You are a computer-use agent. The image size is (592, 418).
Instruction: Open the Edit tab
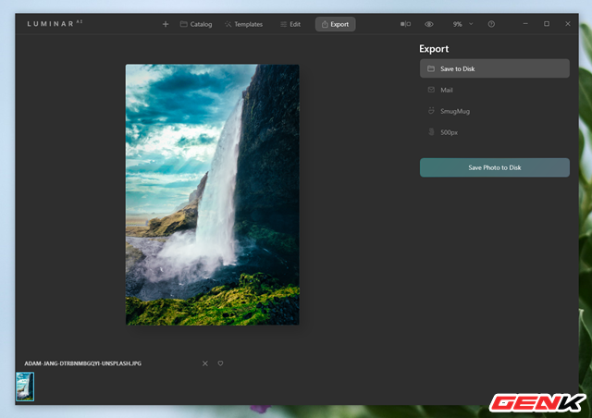pos(290,24)
